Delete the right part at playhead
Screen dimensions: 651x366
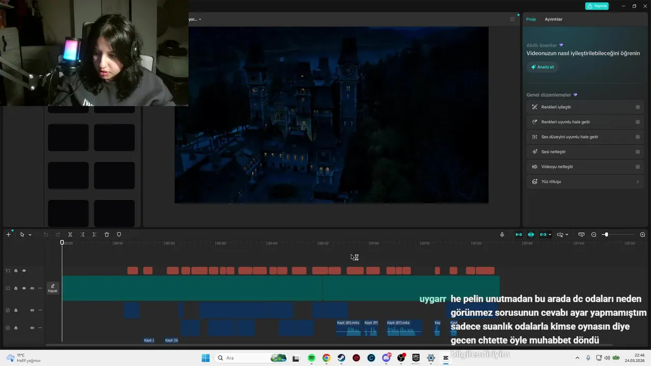pos(95,234)
